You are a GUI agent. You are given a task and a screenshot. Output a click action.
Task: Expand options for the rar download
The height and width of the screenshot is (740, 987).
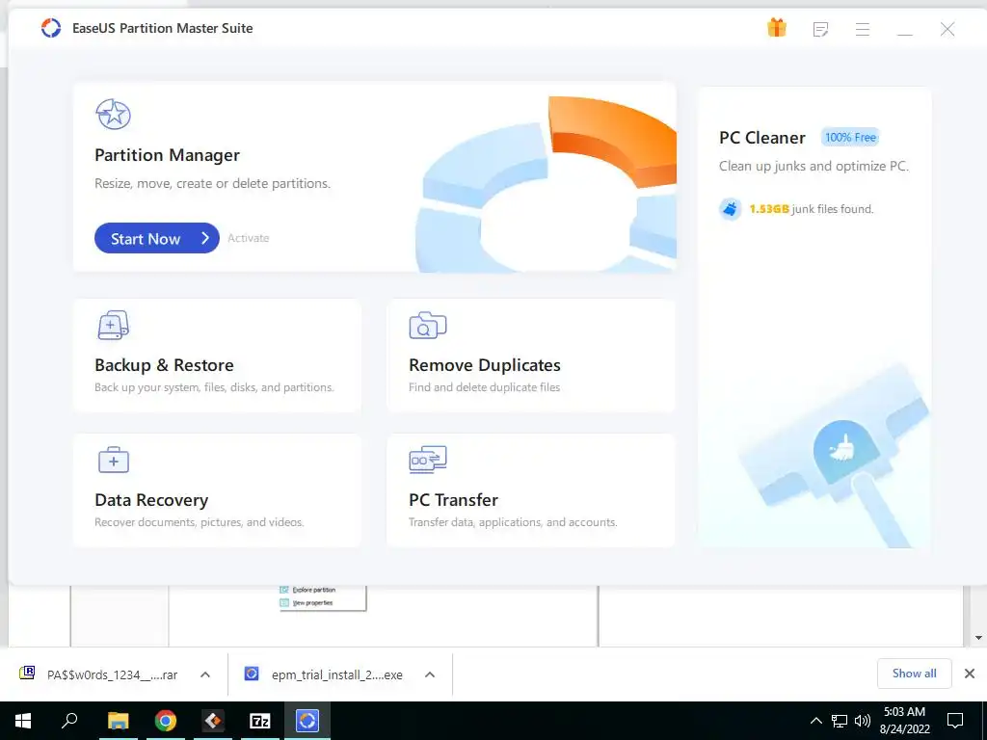(205, 674)
